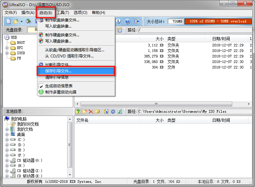The image size is (255, 187).
Task: Click the green refresh page icon
Action: coord(120,112)
